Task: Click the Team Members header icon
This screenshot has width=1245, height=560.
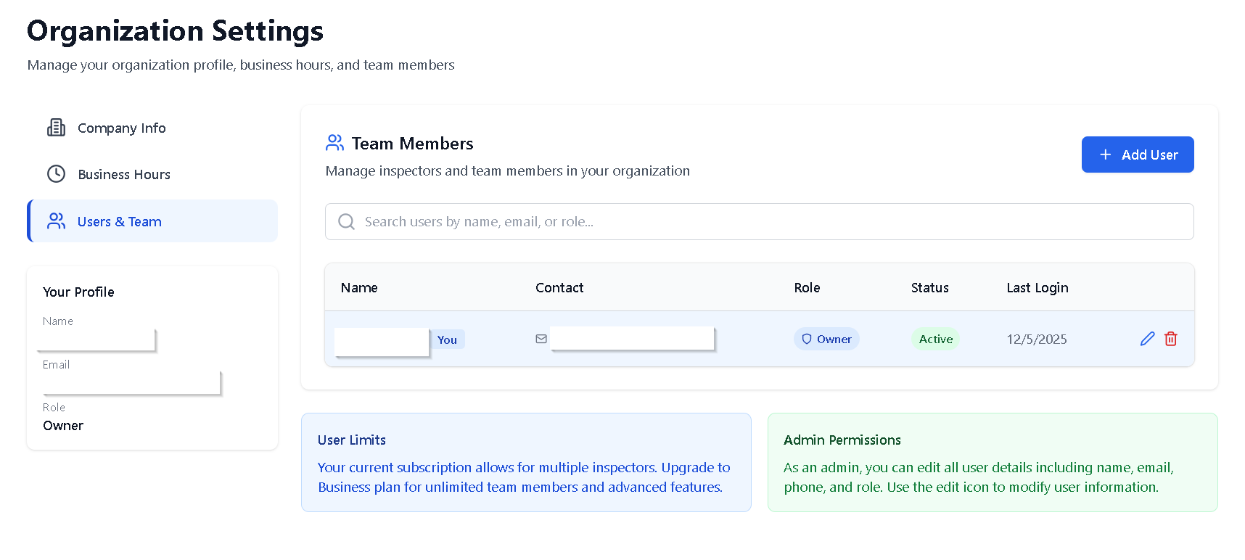Action: click(x=334, y=143)
